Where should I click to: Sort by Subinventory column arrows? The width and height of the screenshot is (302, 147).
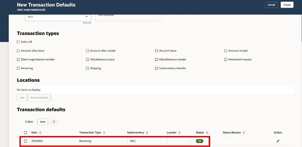pyautogui.click(x=147, y=132)
